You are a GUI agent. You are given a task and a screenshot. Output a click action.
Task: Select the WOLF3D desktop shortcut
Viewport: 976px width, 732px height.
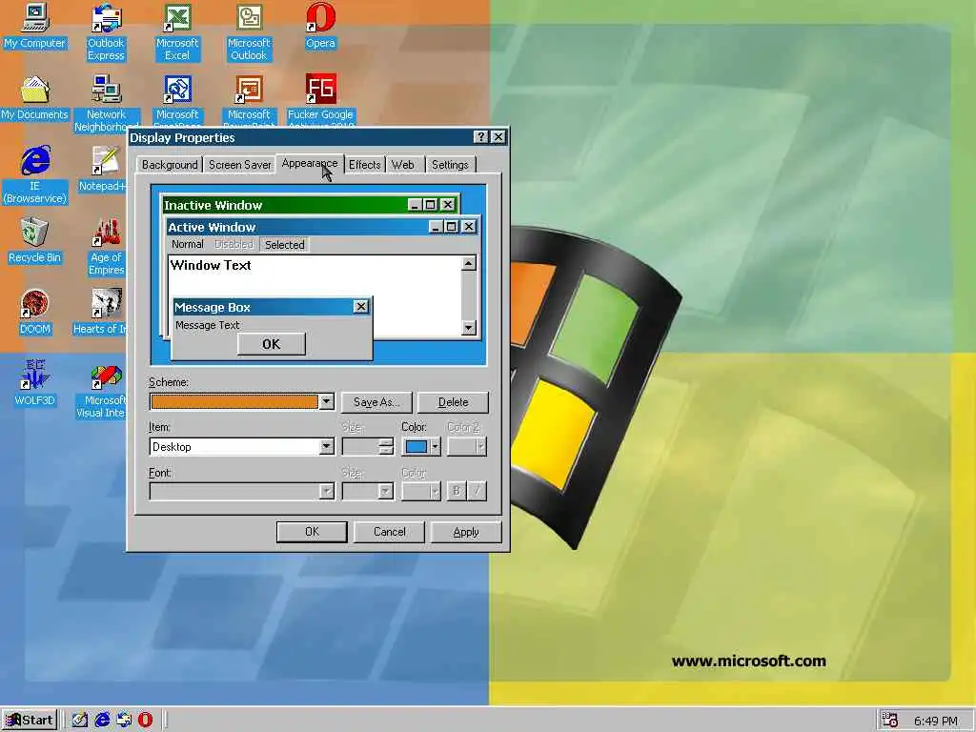click(35, 383)
